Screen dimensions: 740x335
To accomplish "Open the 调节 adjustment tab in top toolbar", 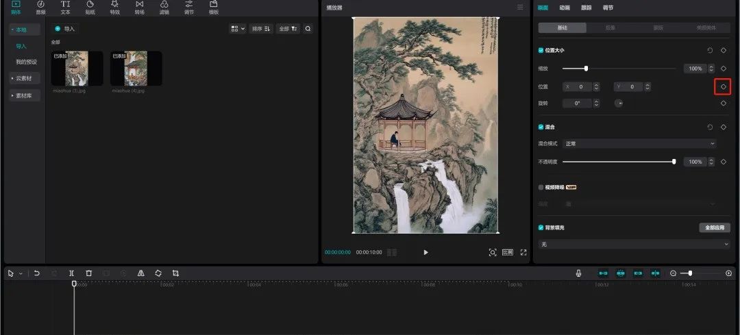I will [189, 8].
